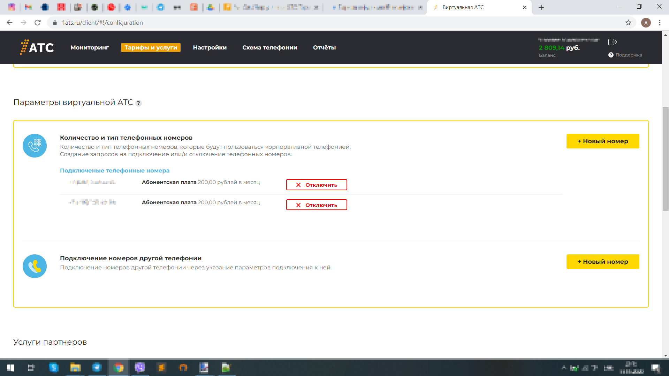Screen dimensions: 669x376
Task: Click the phone keypad icon for phone numbers
Action: (35, 146)
